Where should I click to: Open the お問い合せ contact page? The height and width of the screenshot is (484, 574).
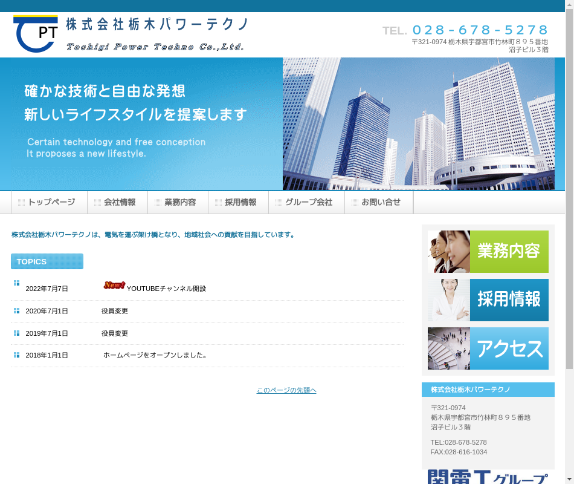(x=379, y=203)
